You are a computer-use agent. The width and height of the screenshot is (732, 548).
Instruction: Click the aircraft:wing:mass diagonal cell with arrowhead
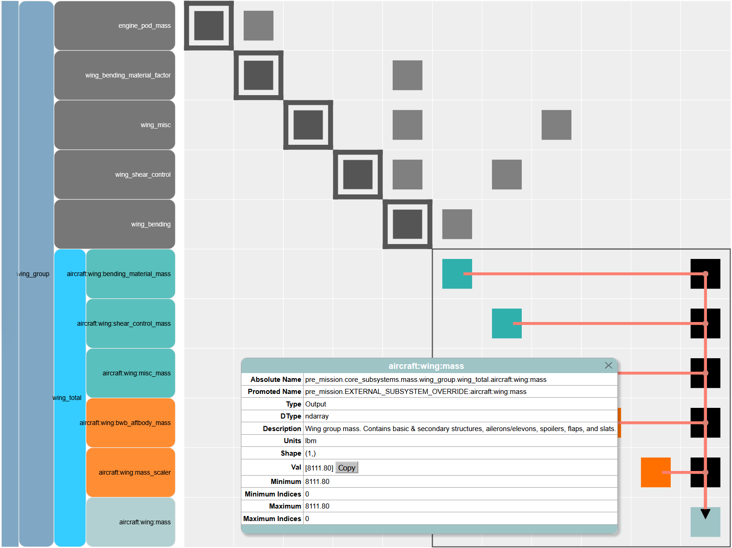[x=705, y=522]
